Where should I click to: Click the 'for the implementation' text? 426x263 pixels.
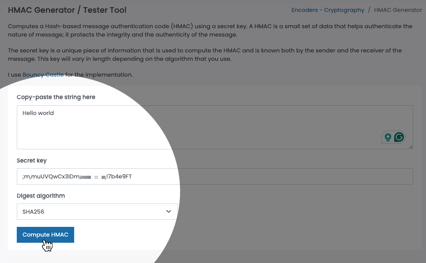(99, 74)
